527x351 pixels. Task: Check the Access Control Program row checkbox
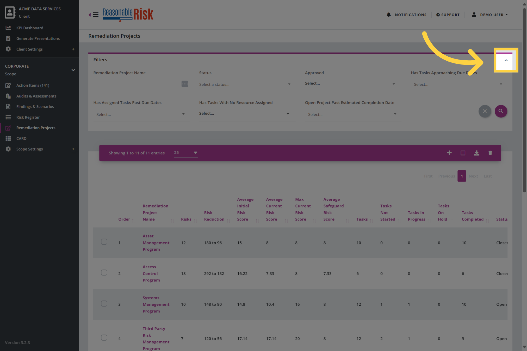104,272
